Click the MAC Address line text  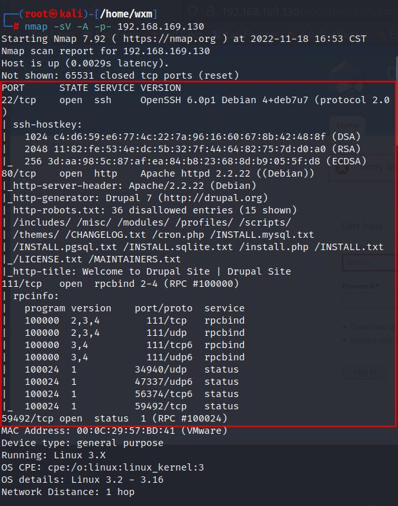[x=115, y=431]
